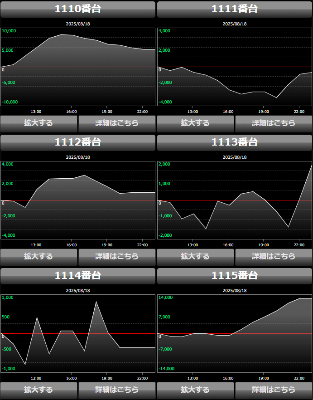
Task: Click the 5,000 axis label in 1110 graph
Action: [7, 50]
